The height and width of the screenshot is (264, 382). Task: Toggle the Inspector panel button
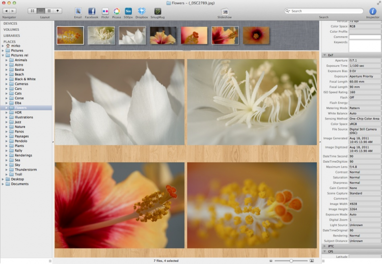pos(372,11)
